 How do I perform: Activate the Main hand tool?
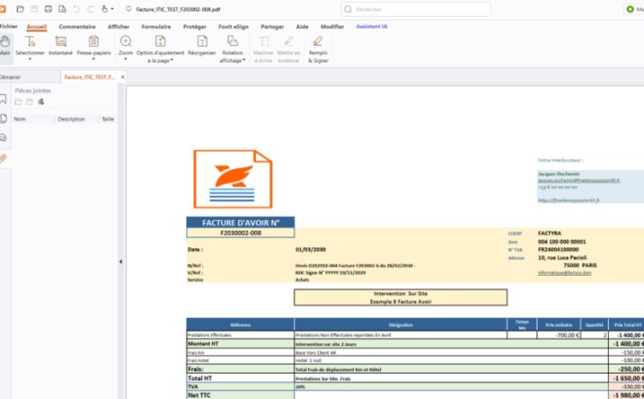pos(4,46)
